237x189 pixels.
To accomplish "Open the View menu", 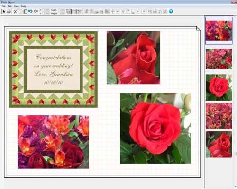I will pos(16,6).
